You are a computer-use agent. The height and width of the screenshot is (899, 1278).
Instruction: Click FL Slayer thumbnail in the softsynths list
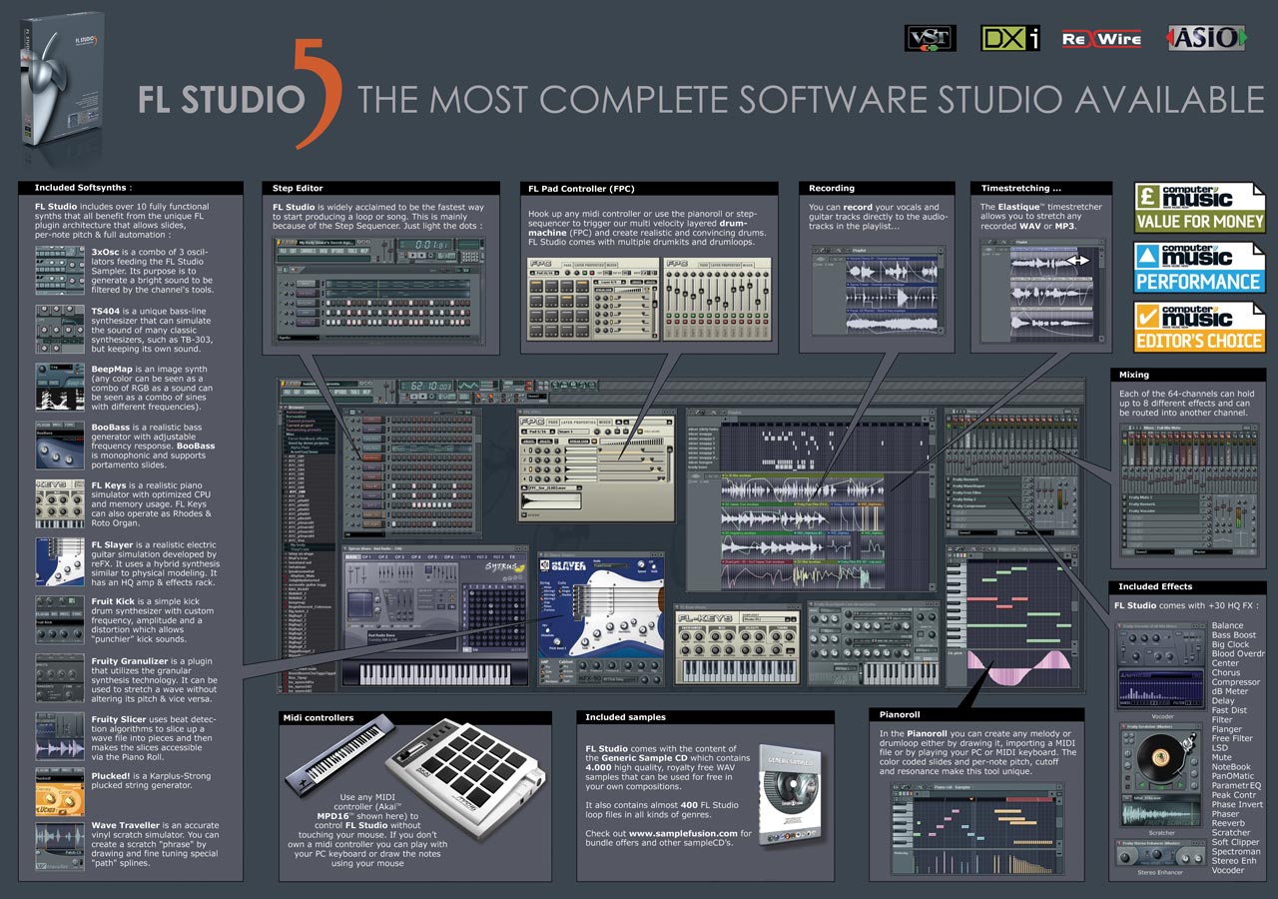click(60, 563)
